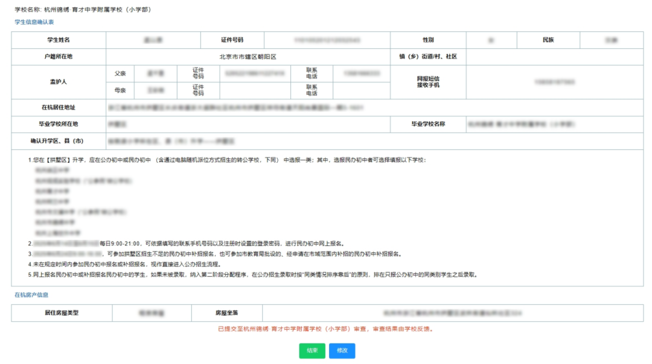The height and width of the screenshot is (364, 652).
Task: Click the 房屋坐落 label cell
Action: pos(226,313)
